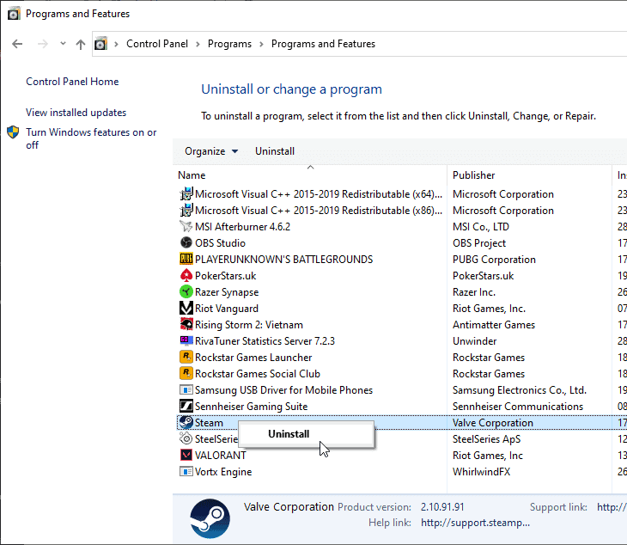627x545 pixels.
Task: Select the Riot Vanguard entry
Action: click(227, 309)
